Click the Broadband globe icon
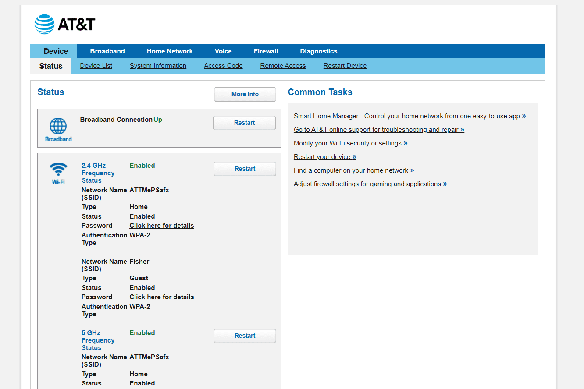The height and width of the screenshot is (389, 584). (x=58, y=126)
